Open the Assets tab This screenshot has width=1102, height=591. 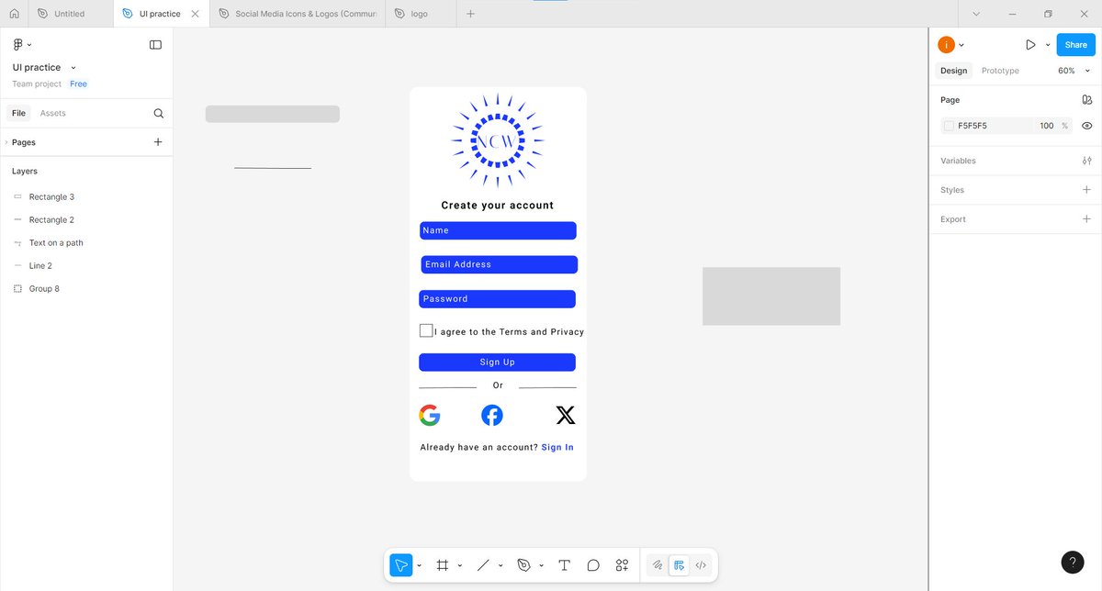52,113
